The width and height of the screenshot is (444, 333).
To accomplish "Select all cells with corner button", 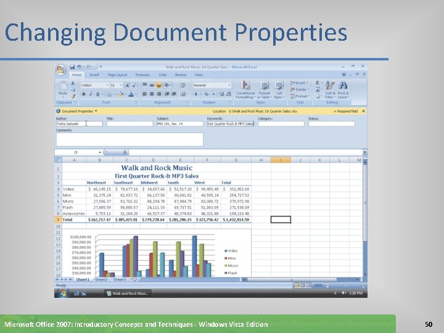I will pyautogui.click(x=59, y=160).
